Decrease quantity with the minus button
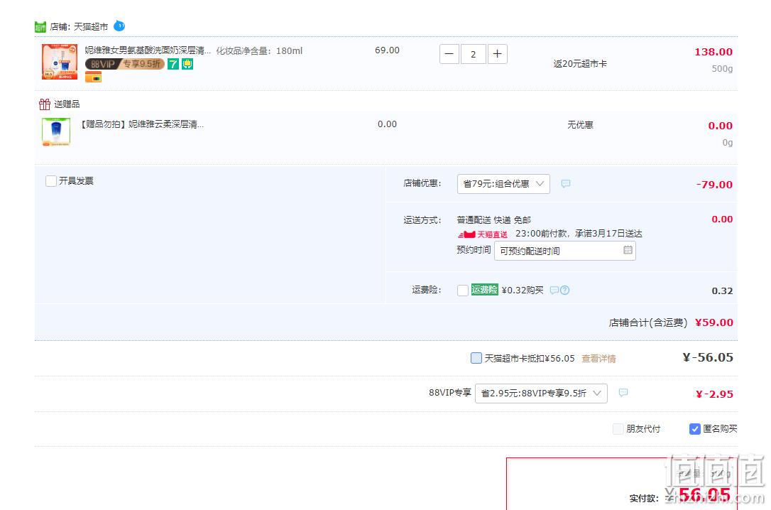Viewport: 771px width, 510px height. [449, 54]
